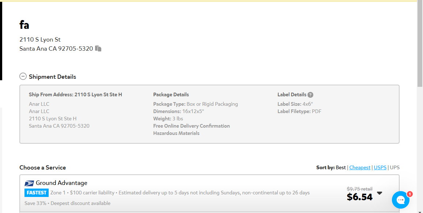Collapse Shipment Details with minus icon
Screen dimensions: 423x213
coord(23,77)
